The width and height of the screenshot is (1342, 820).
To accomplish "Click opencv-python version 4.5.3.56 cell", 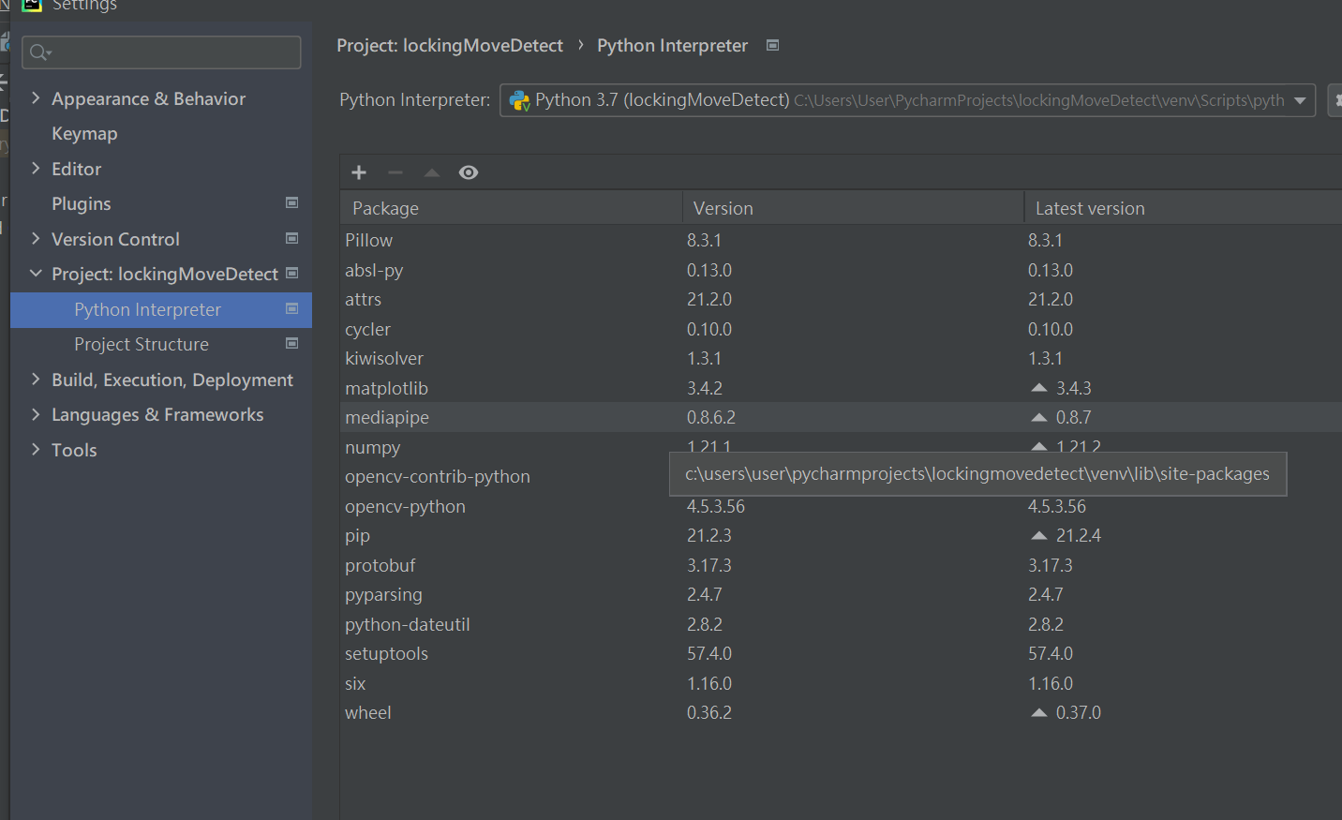I will point(716,506).
